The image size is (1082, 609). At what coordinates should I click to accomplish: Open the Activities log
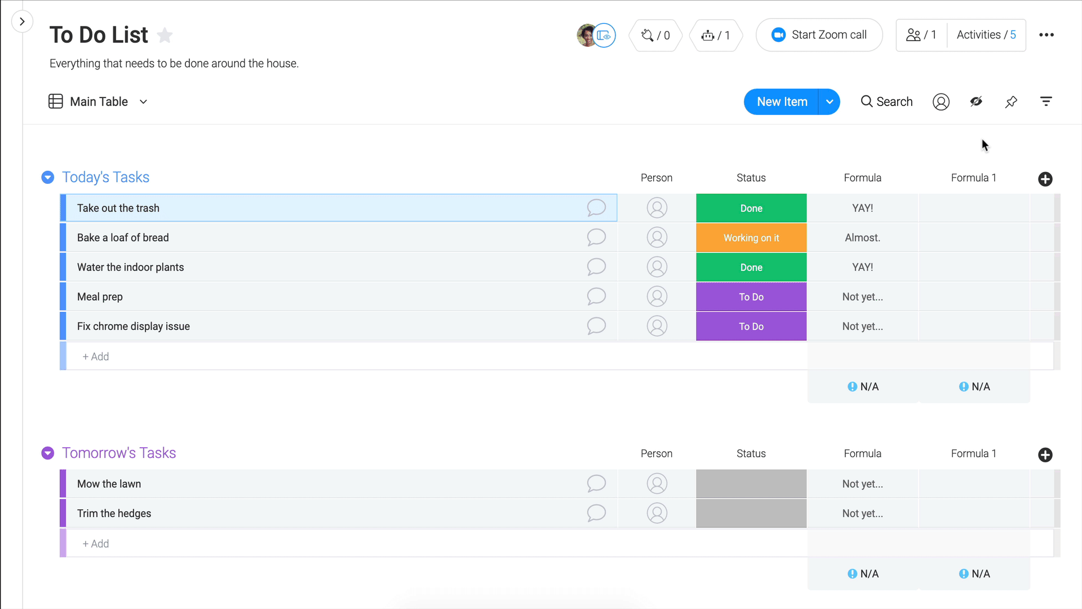(986, 35)
